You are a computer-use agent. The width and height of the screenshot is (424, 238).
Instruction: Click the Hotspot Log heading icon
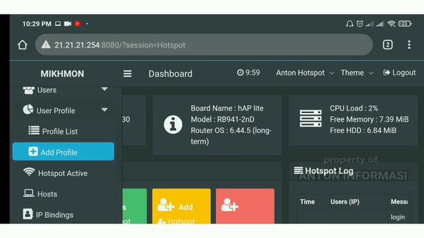click(298, 171)
